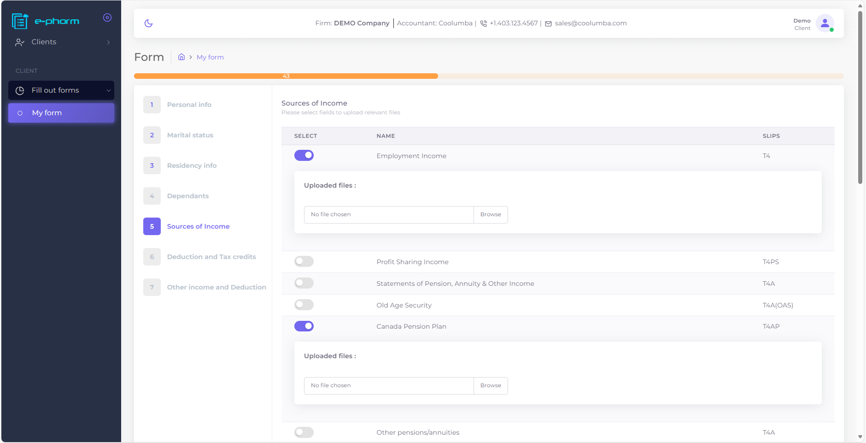Browse files for Employment Income
This screenshot has width=866, height=443.
point(491,215)
